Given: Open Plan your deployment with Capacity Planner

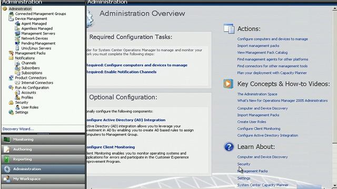Looking at the screenshot, I should [x=272, y=73].
